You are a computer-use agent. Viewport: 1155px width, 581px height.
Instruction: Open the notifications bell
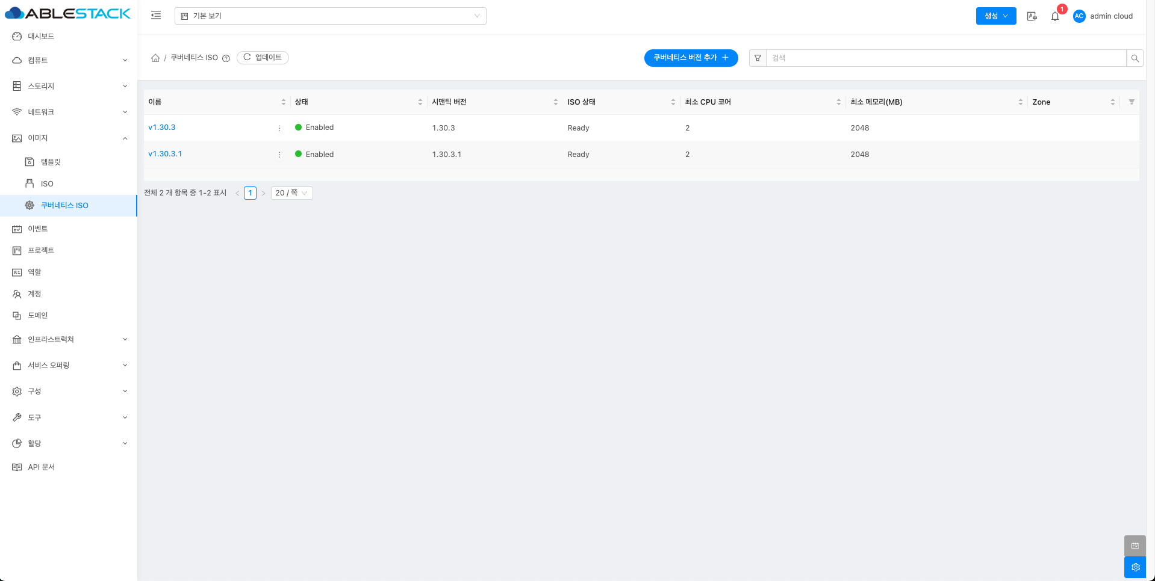click(x=1054, y=16)
